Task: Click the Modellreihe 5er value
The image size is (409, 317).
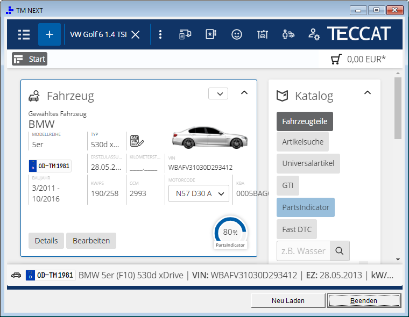Action: 38,145
